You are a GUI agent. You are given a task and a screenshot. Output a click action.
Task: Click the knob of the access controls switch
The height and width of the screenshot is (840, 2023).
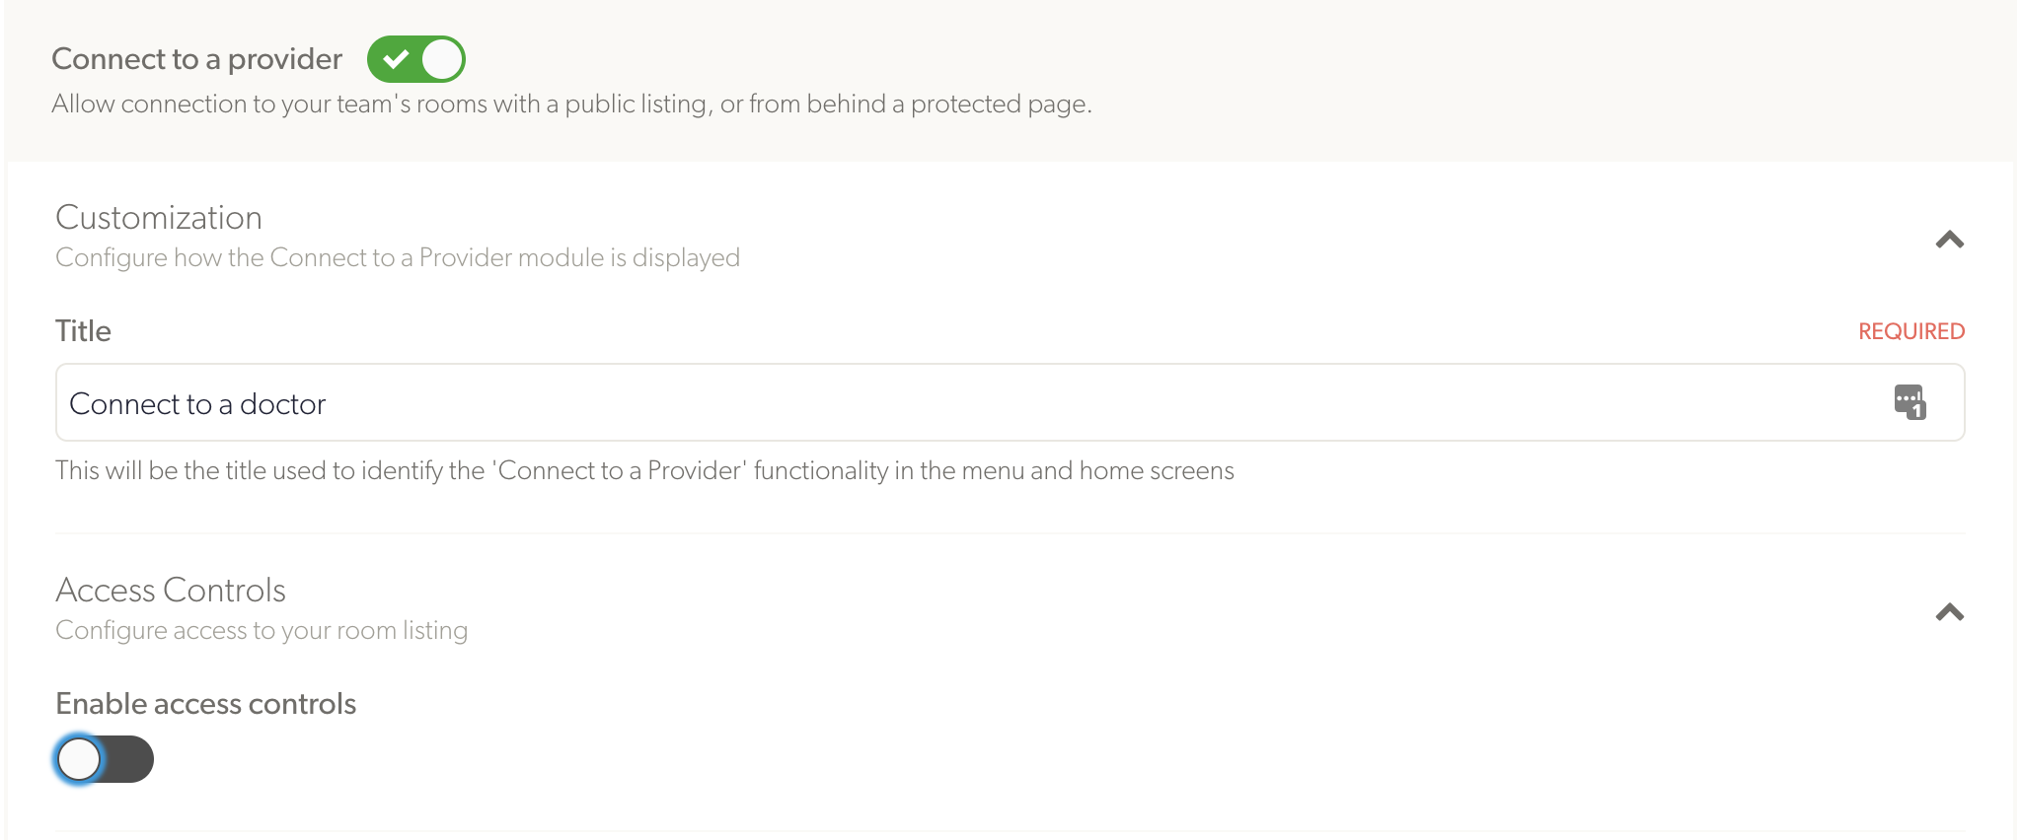[79, 759]
